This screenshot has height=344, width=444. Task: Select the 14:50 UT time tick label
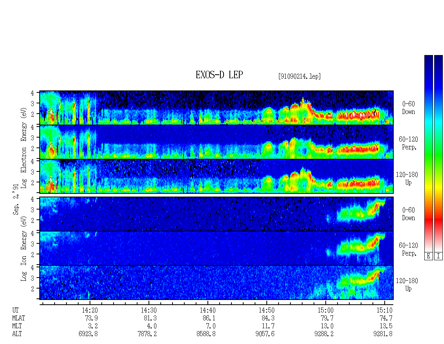pos(266,310)
